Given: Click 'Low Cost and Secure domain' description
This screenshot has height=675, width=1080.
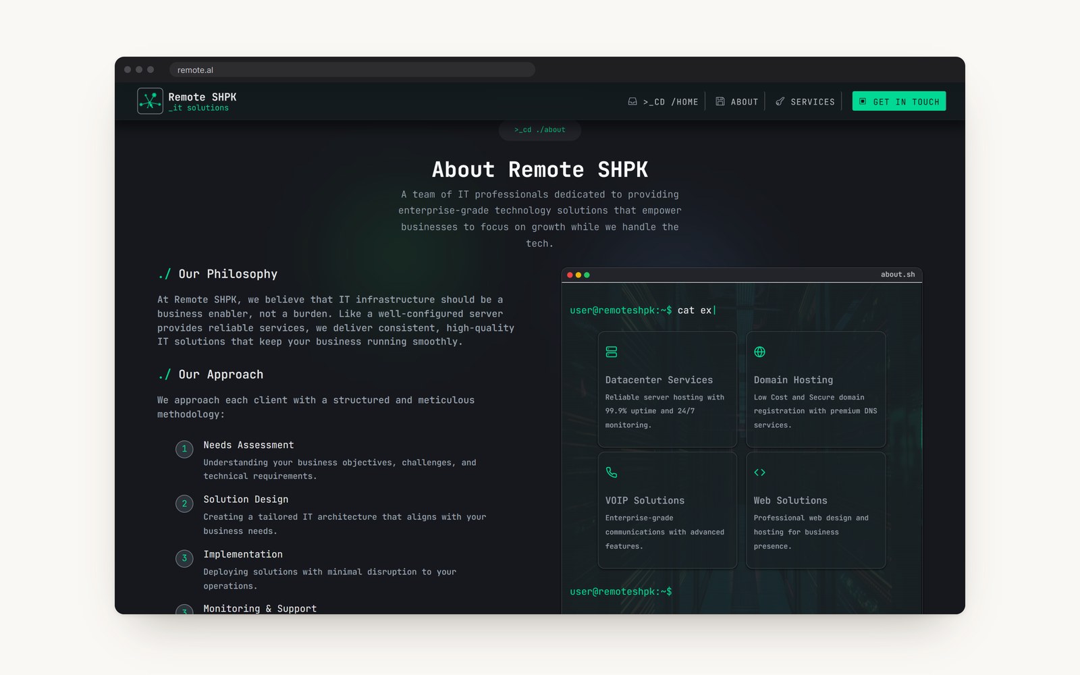Looking at the screenshot, I should click(x=815, y=411).
